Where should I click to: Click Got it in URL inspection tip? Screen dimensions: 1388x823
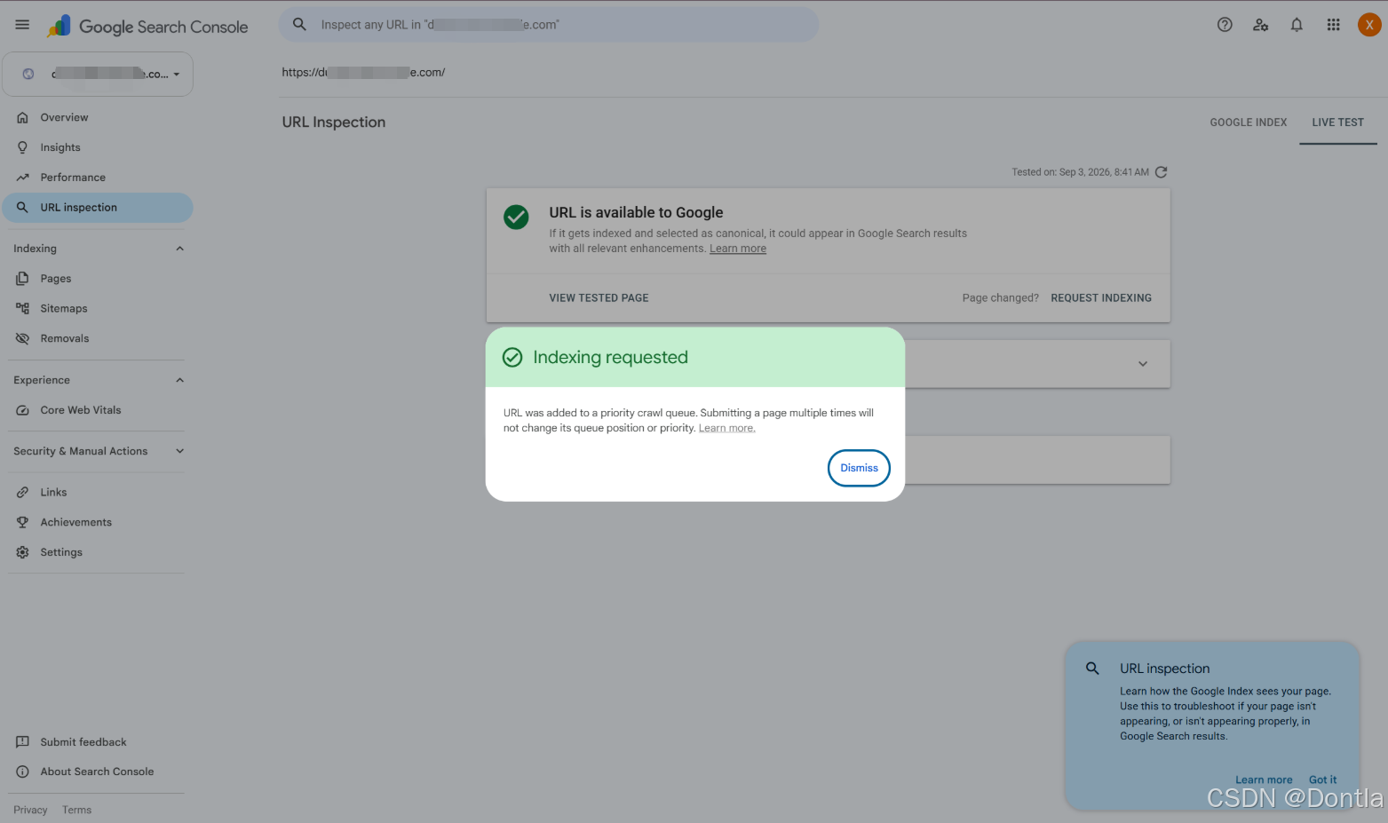click(x=1322, y=780)
